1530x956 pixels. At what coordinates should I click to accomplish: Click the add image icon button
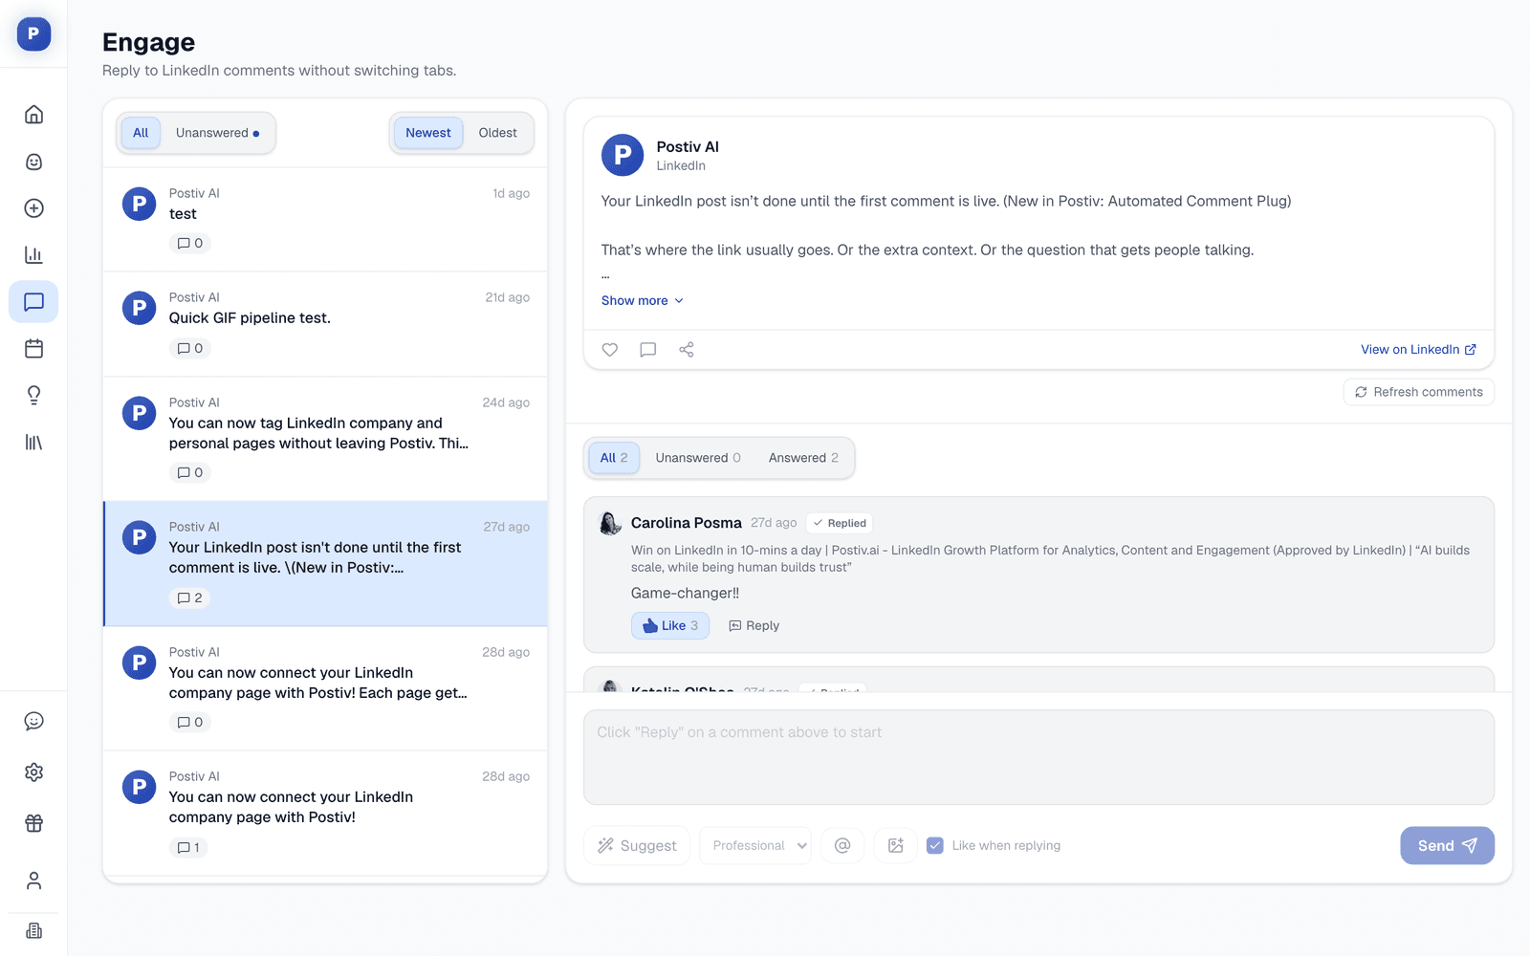(896, 846)
